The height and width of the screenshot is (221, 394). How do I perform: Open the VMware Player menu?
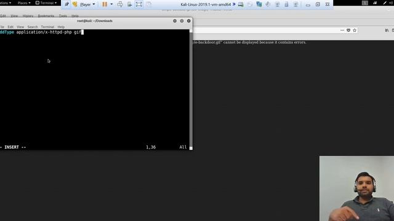(87, 4)
